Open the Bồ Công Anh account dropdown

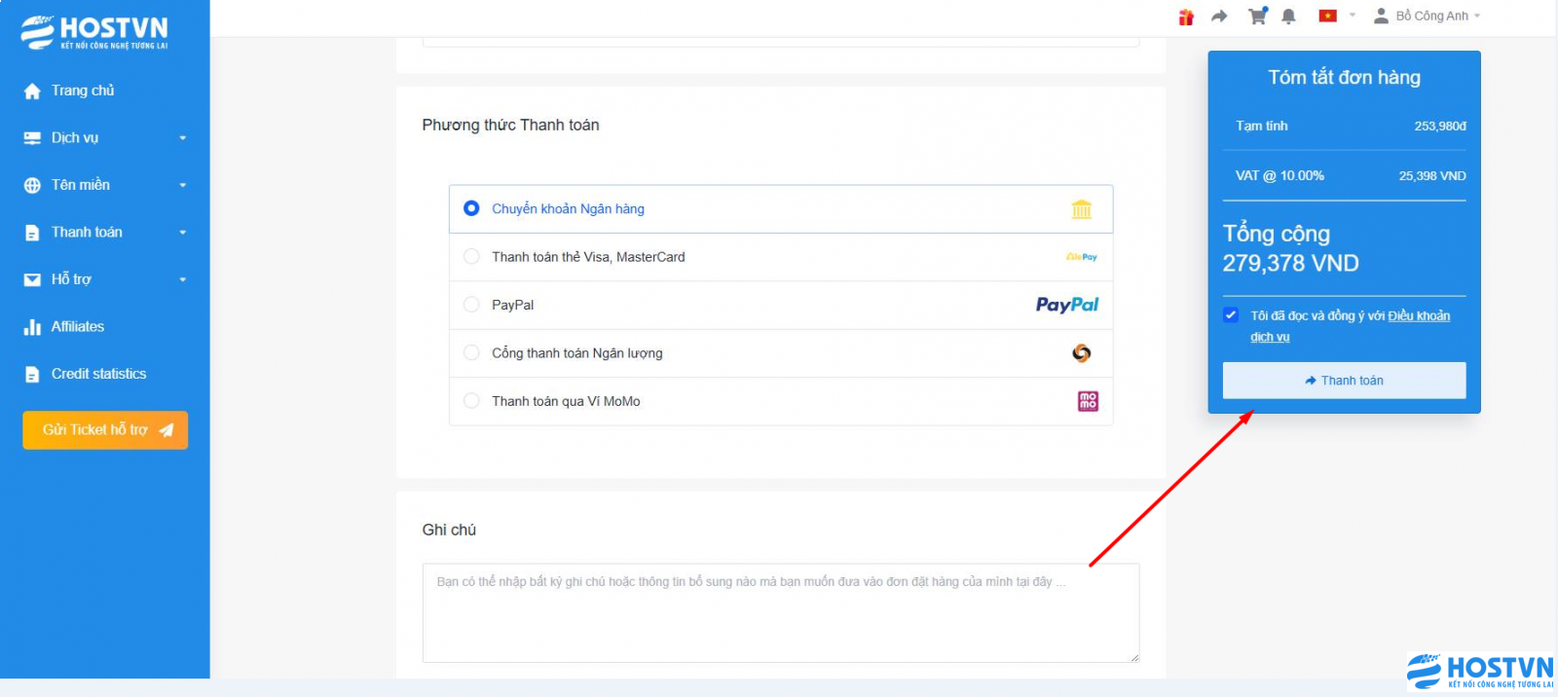point(1428,16)
